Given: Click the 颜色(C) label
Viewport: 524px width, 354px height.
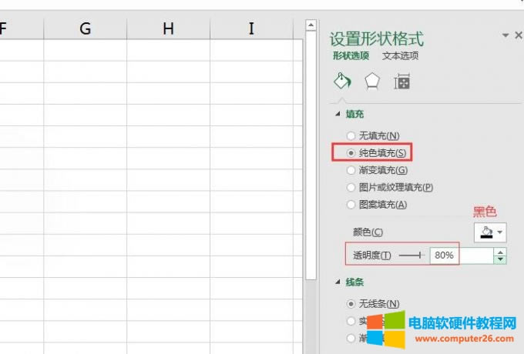Looking at the screenshot, I should point(368,232).
